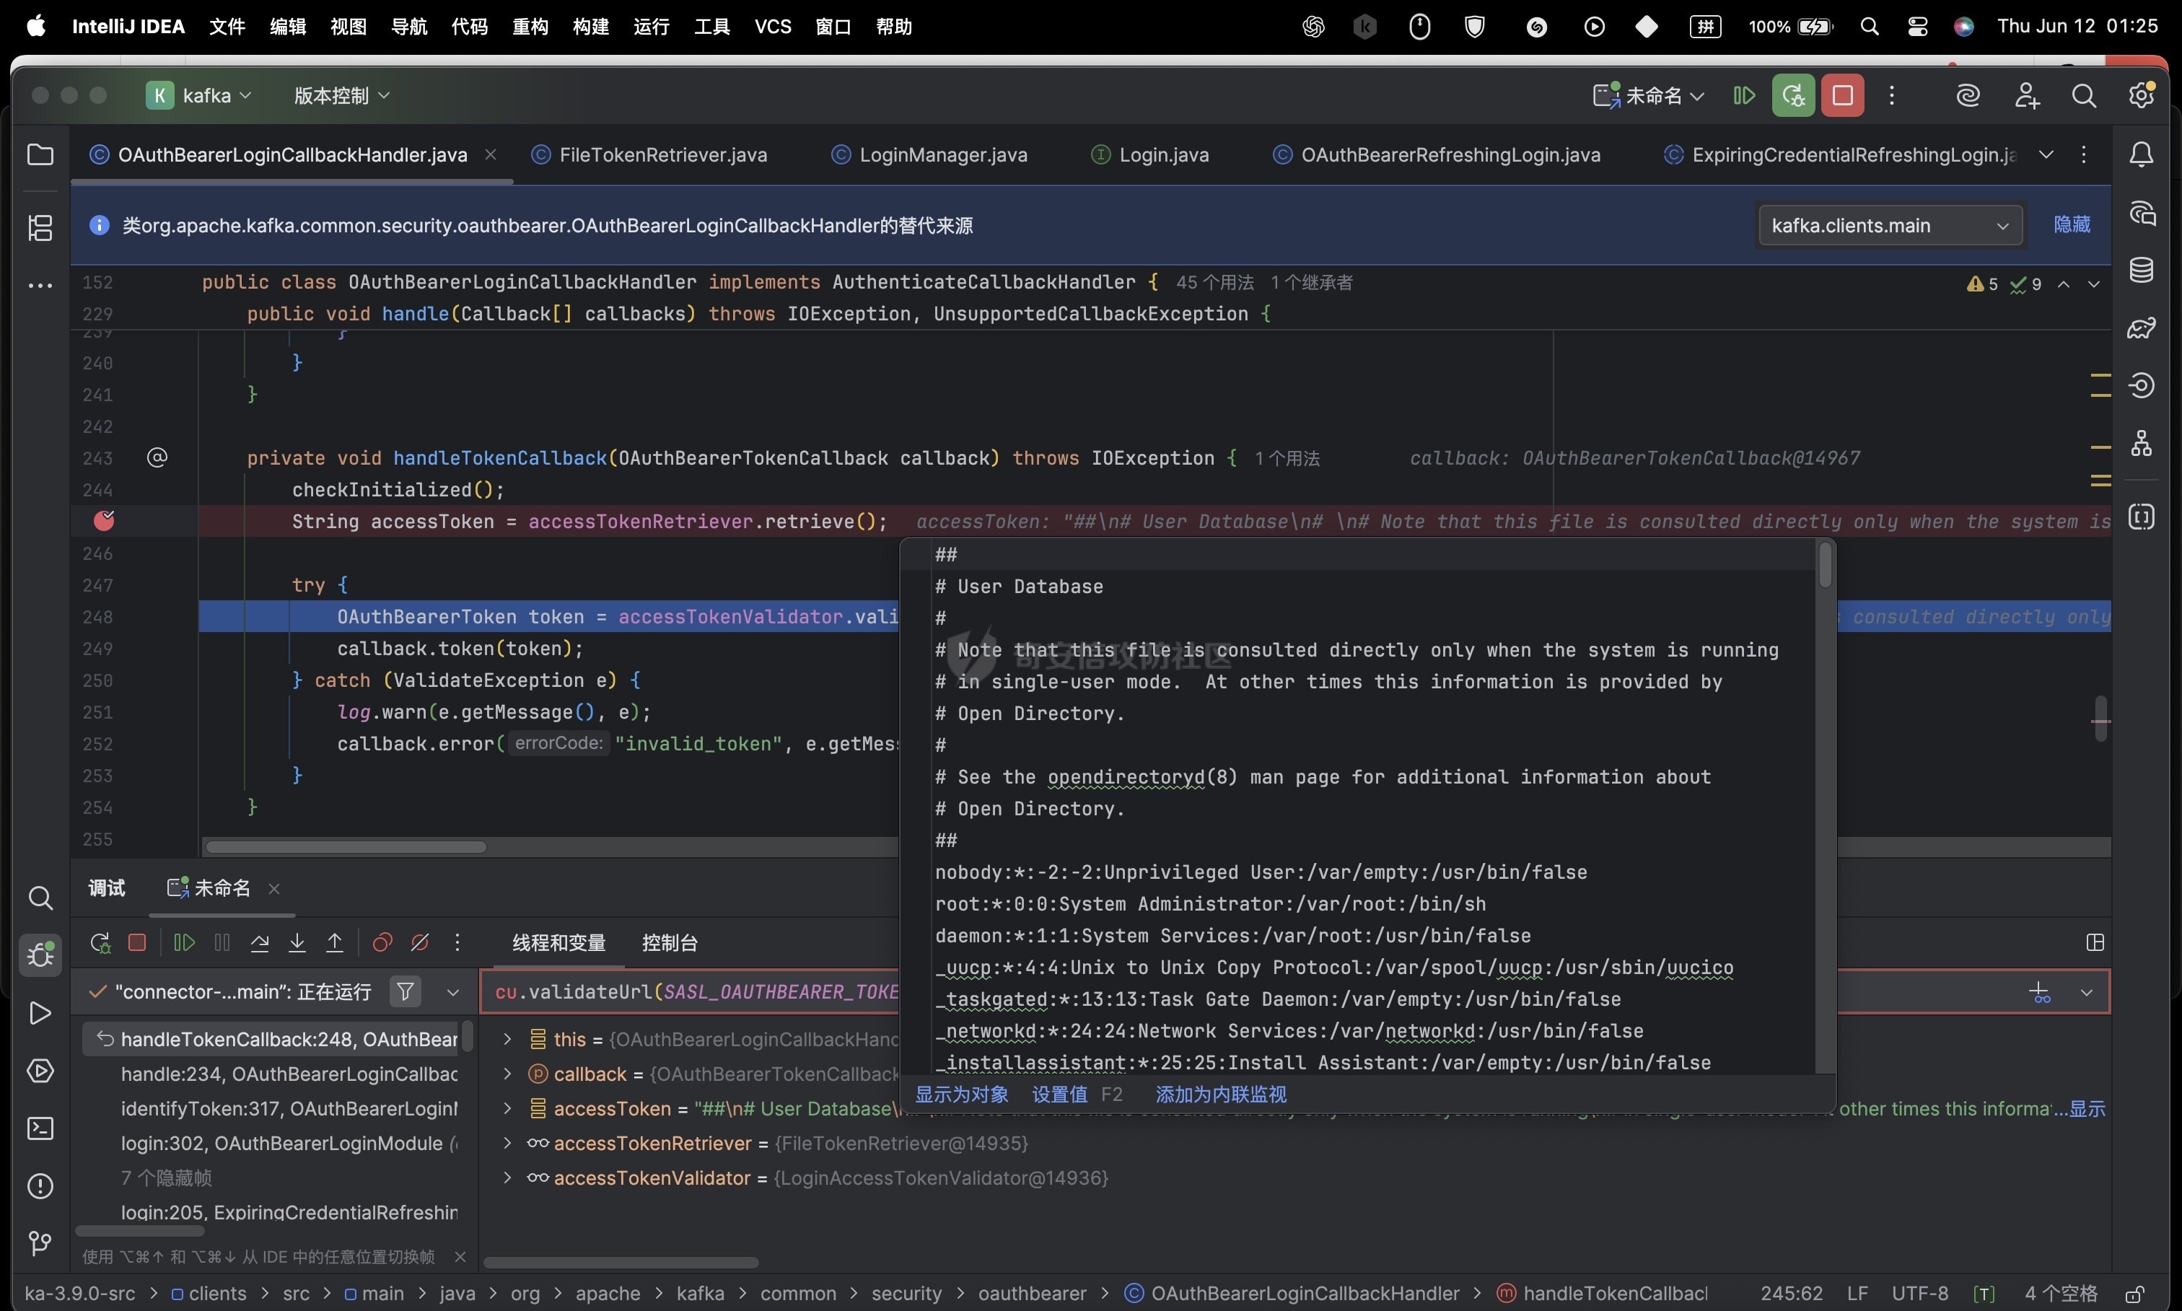Open the Problems tool window icon

tap(40, 1185)
